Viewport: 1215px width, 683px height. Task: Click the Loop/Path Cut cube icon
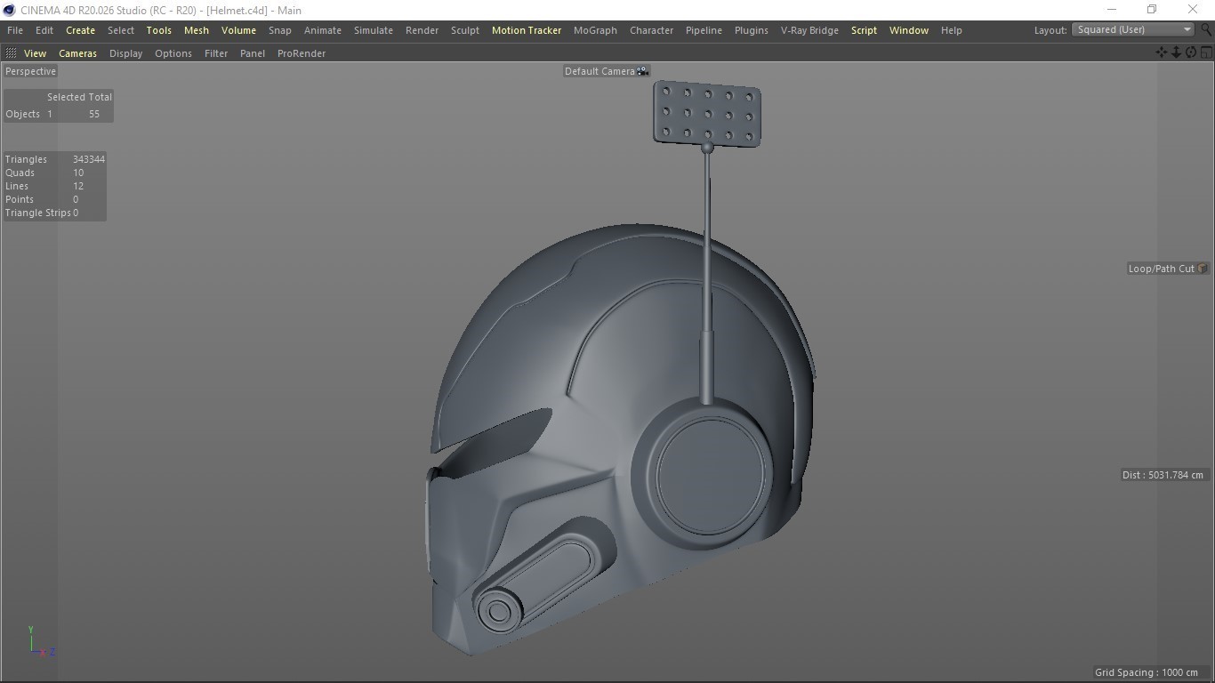click(1203, 269)
